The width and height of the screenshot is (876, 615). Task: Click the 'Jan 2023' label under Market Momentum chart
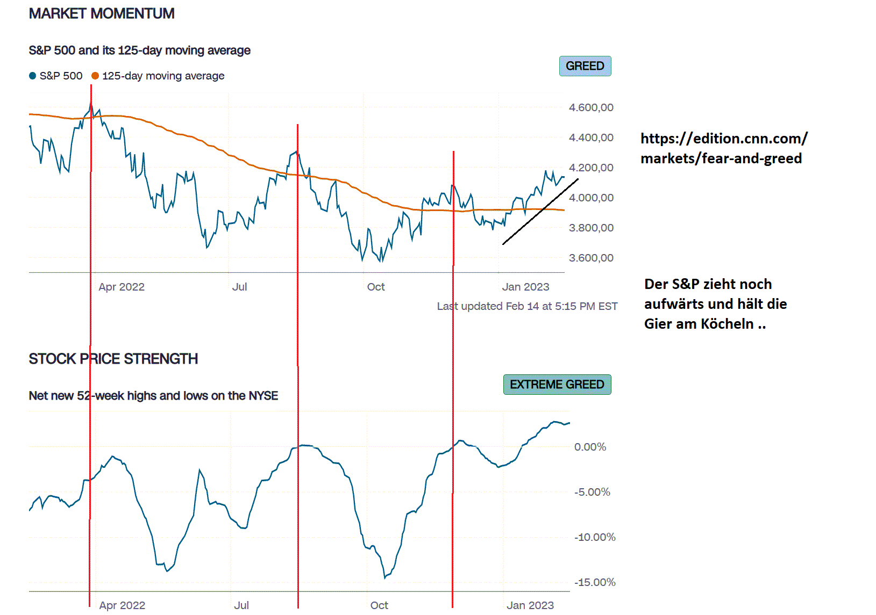point(525,287)
